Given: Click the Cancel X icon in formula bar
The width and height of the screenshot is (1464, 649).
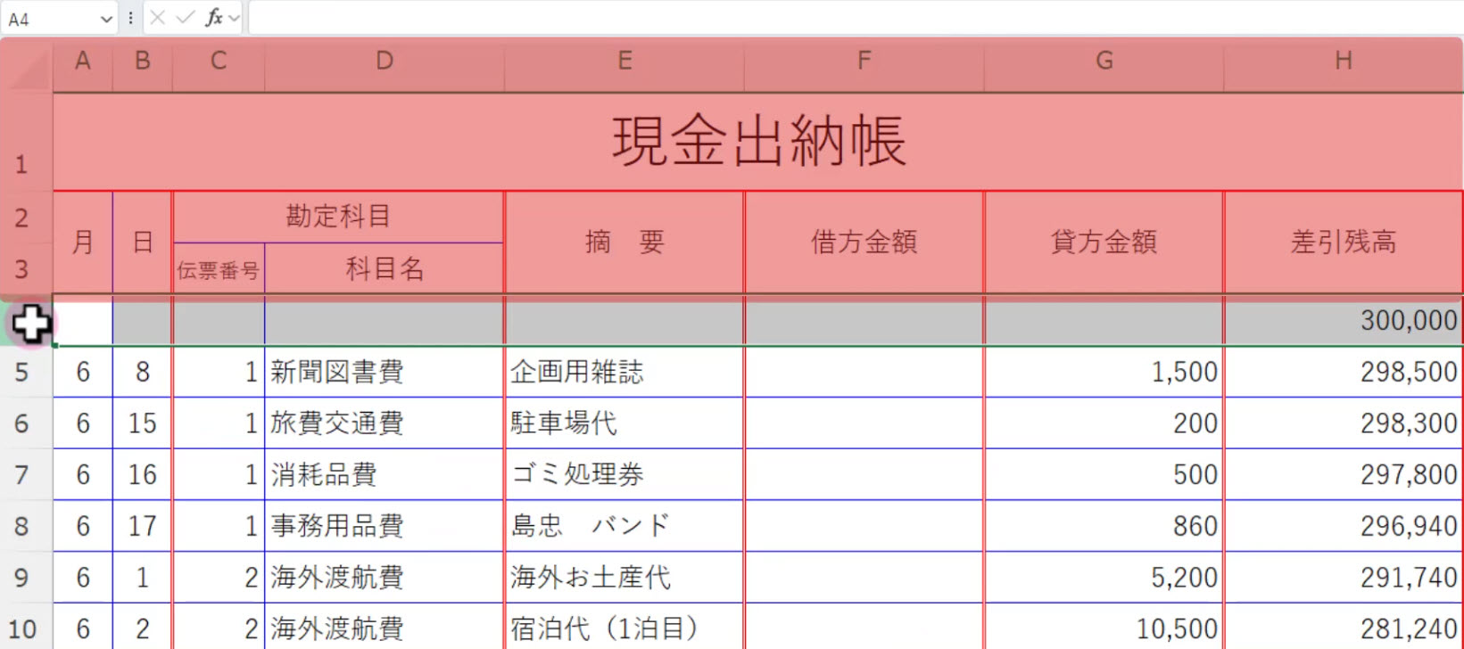Looking at the screenshot, I should click(158, 18).
